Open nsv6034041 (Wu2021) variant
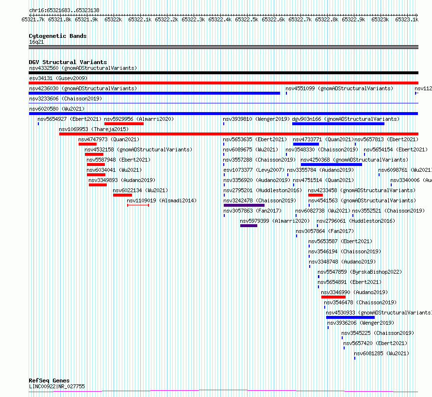The height and width of the screenshot is (397, 432). click(x=114, y=170)
